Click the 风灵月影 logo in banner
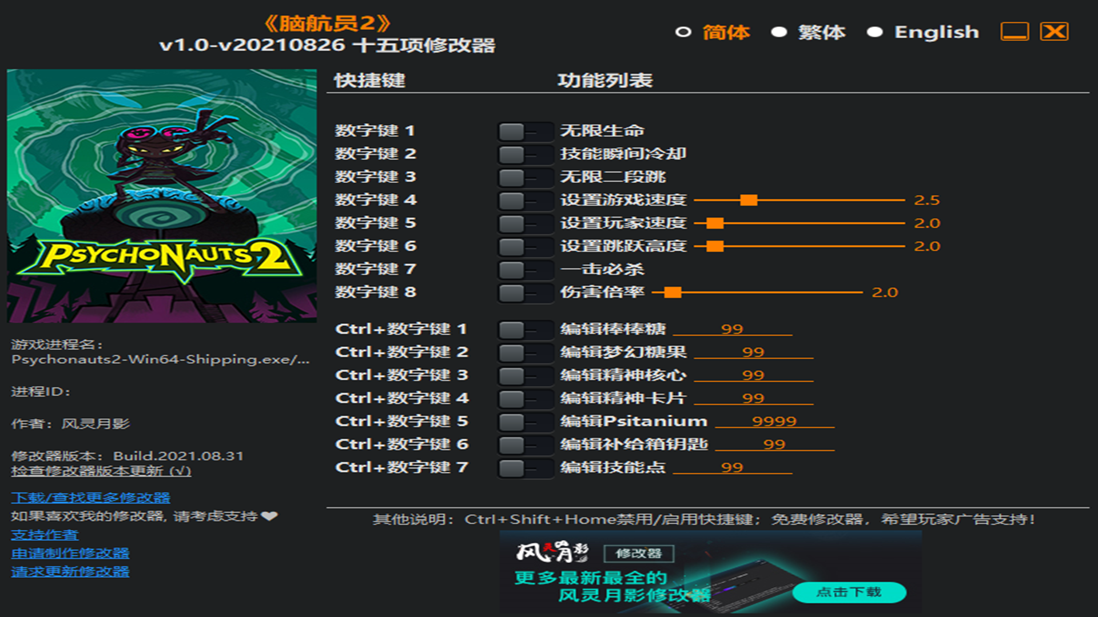Viewport: 1098px width, 617px height. click(x=552, y=552)
